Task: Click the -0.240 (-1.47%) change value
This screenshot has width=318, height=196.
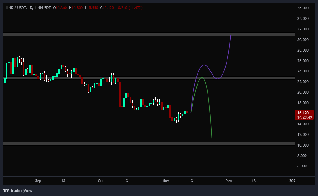Action: (x=129, y=7)
